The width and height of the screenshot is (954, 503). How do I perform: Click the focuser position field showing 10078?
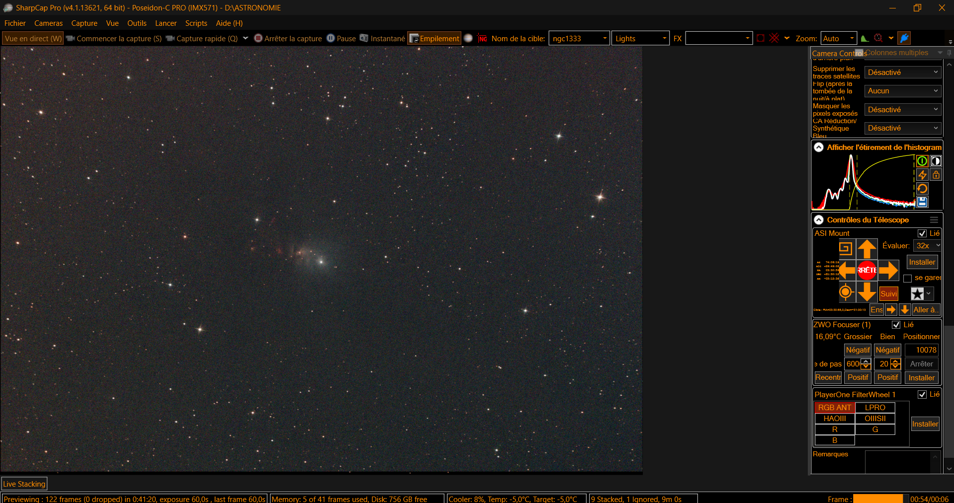[x=922, y=350]
